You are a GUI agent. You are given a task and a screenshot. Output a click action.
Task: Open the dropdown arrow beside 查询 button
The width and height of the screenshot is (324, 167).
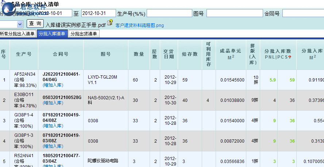coord(20,24)
